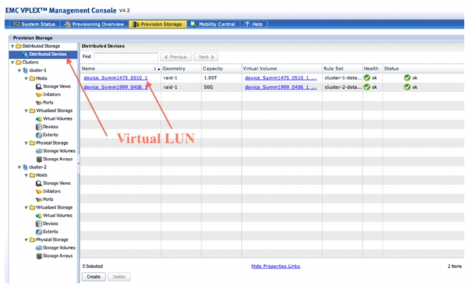Click the Storage Arrays icon under cluster-2
The height and width of the screenshot is (287, 468).
39,256
